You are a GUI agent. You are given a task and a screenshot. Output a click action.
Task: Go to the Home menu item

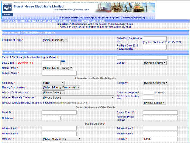click(7, 15)
